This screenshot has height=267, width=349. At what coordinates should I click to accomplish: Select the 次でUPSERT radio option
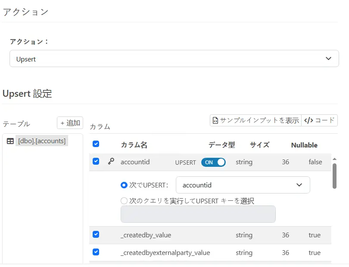pos(124,185)
